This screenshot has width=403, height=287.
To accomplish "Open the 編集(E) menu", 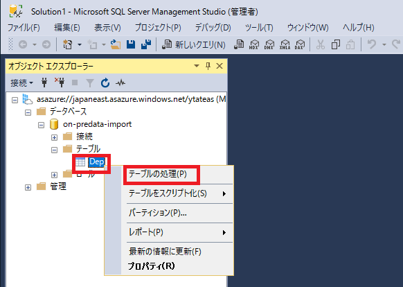I will click(x=67, y=28).
